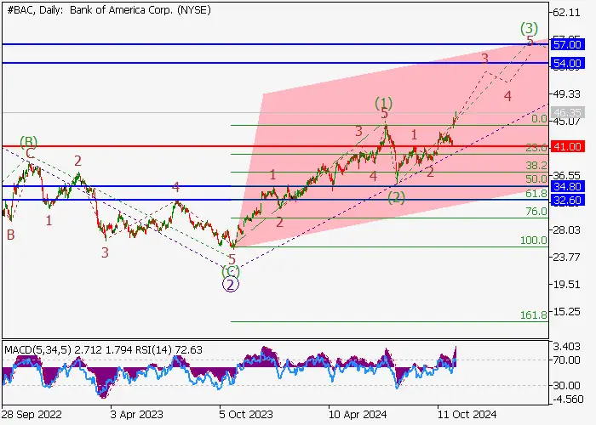The height and width of the screenshot is (425, 596).
Task: Click the blue 34.80 price level tag
Action: [x=567, y=186]
